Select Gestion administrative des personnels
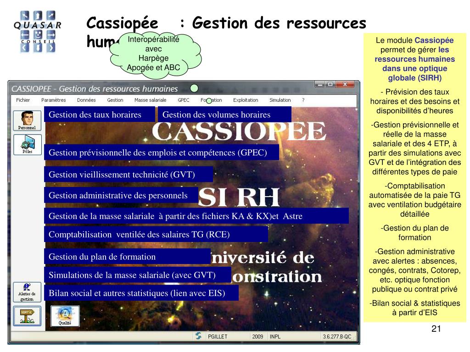The height and width of the screenshot is (352, 470). pos(121,195)
